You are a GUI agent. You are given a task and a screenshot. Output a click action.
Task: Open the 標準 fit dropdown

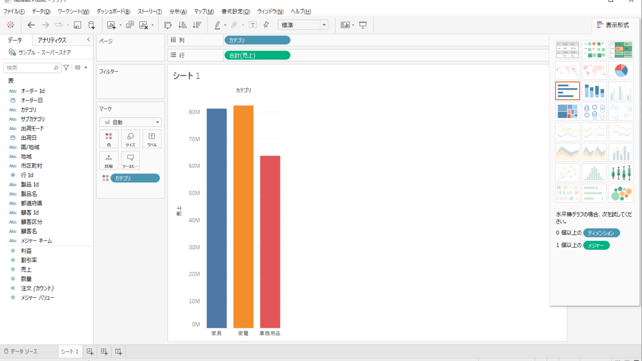pyautogui.click(x=303, y=25)
